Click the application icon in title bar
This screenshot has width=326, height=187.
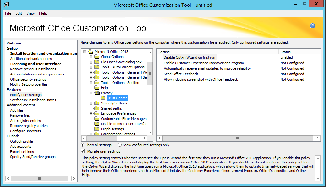coord(6,5)
